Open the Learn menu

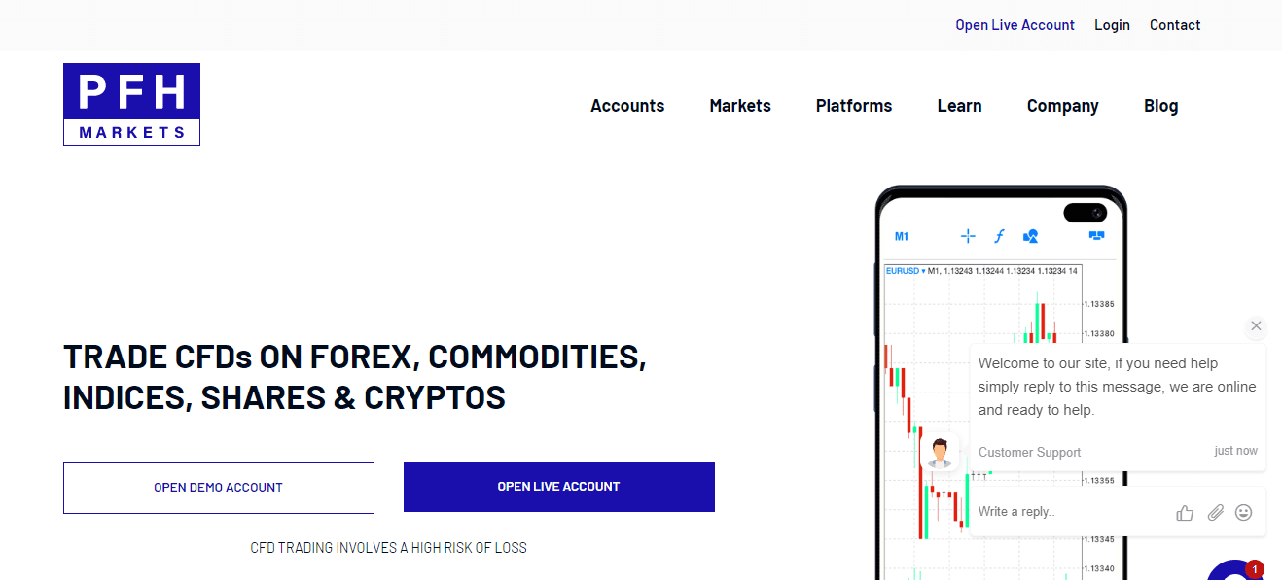coord(959,106)
